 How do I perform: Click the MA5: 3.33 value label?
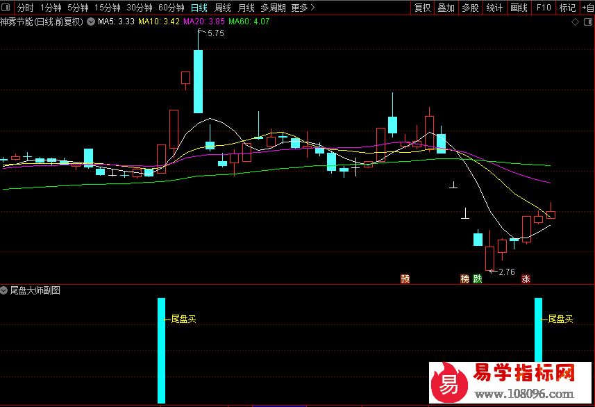[x=116, y=22]
